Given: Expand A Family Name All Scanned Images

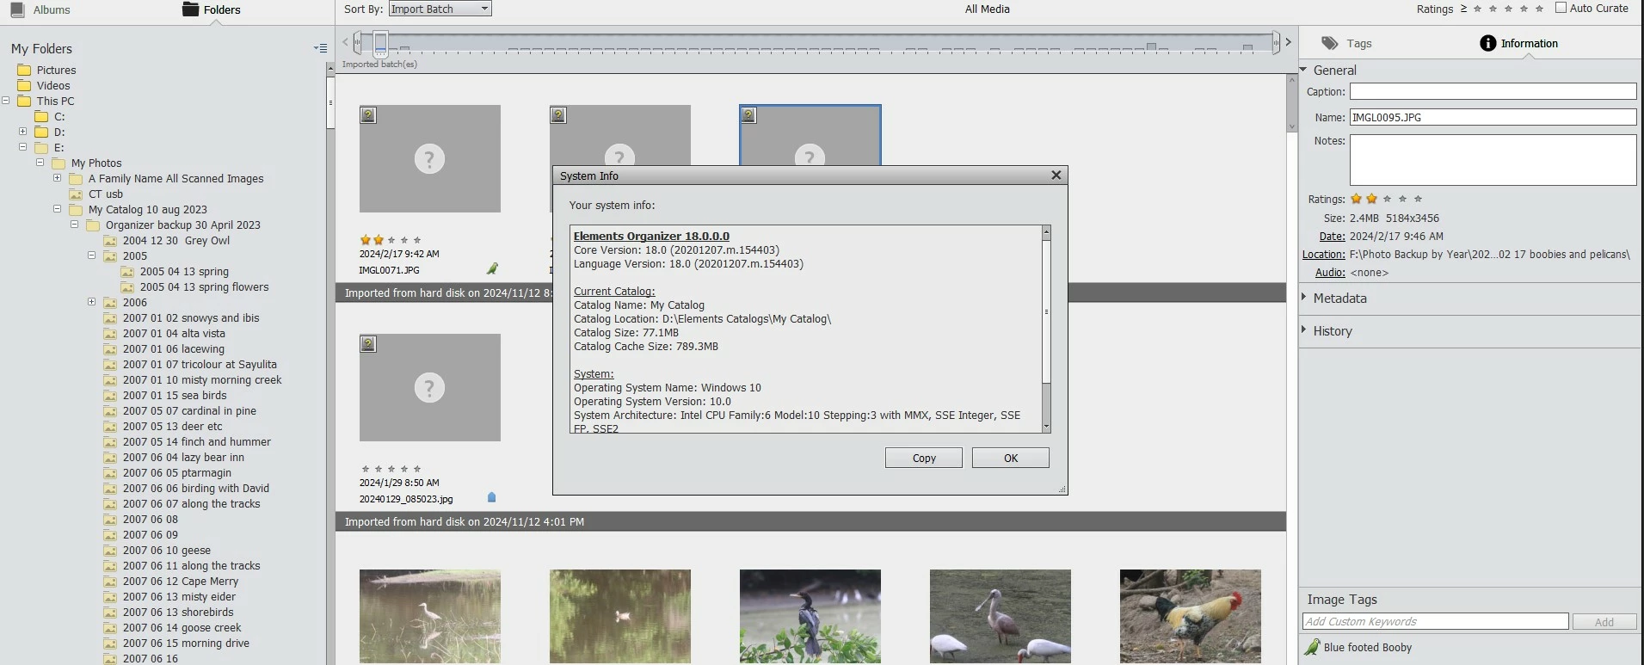Looking at the screenshot, I should [58, 178].
